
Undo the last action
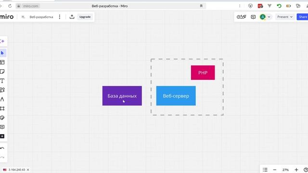point(2,148)
